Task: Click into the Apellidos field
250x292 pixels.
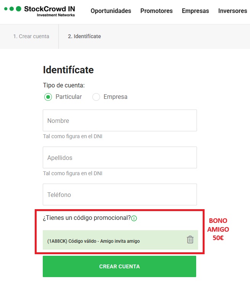Action: pyautogui.click(x=120, y=158)
